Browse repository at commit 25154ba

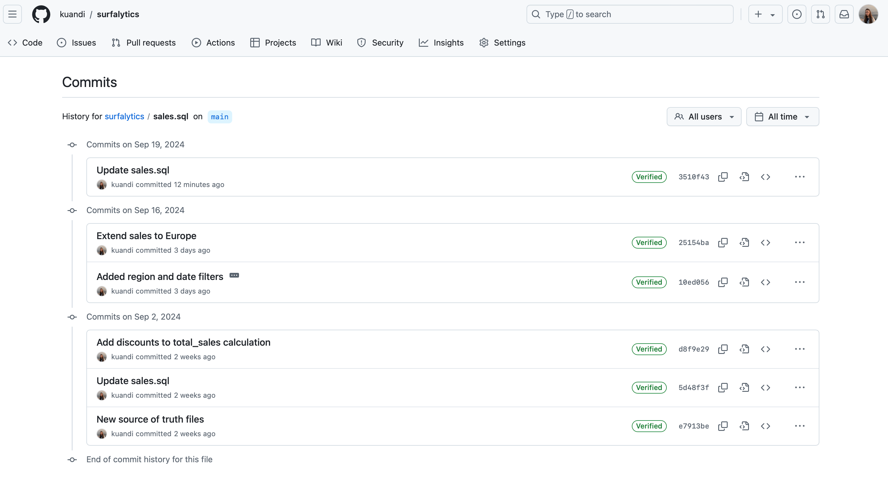pyautogui.click(x=766, y=243)
